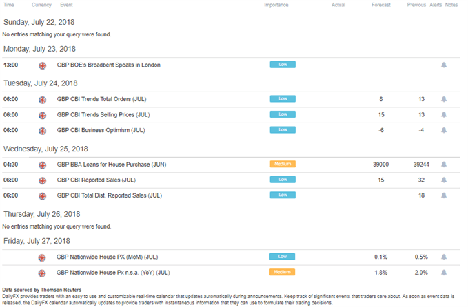Click UK flag icon on CBI Reported Sales (JUL) row
The width and height of the screenshot is (468, 307).
42,180
